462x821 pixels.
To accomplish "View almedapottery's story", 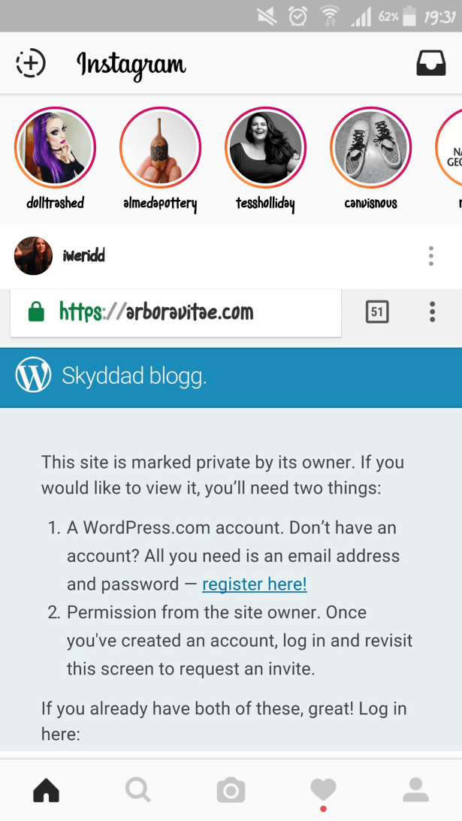I will [160, 148].
